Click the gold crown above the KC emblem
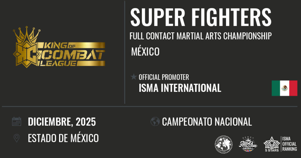 click(27, 35)
